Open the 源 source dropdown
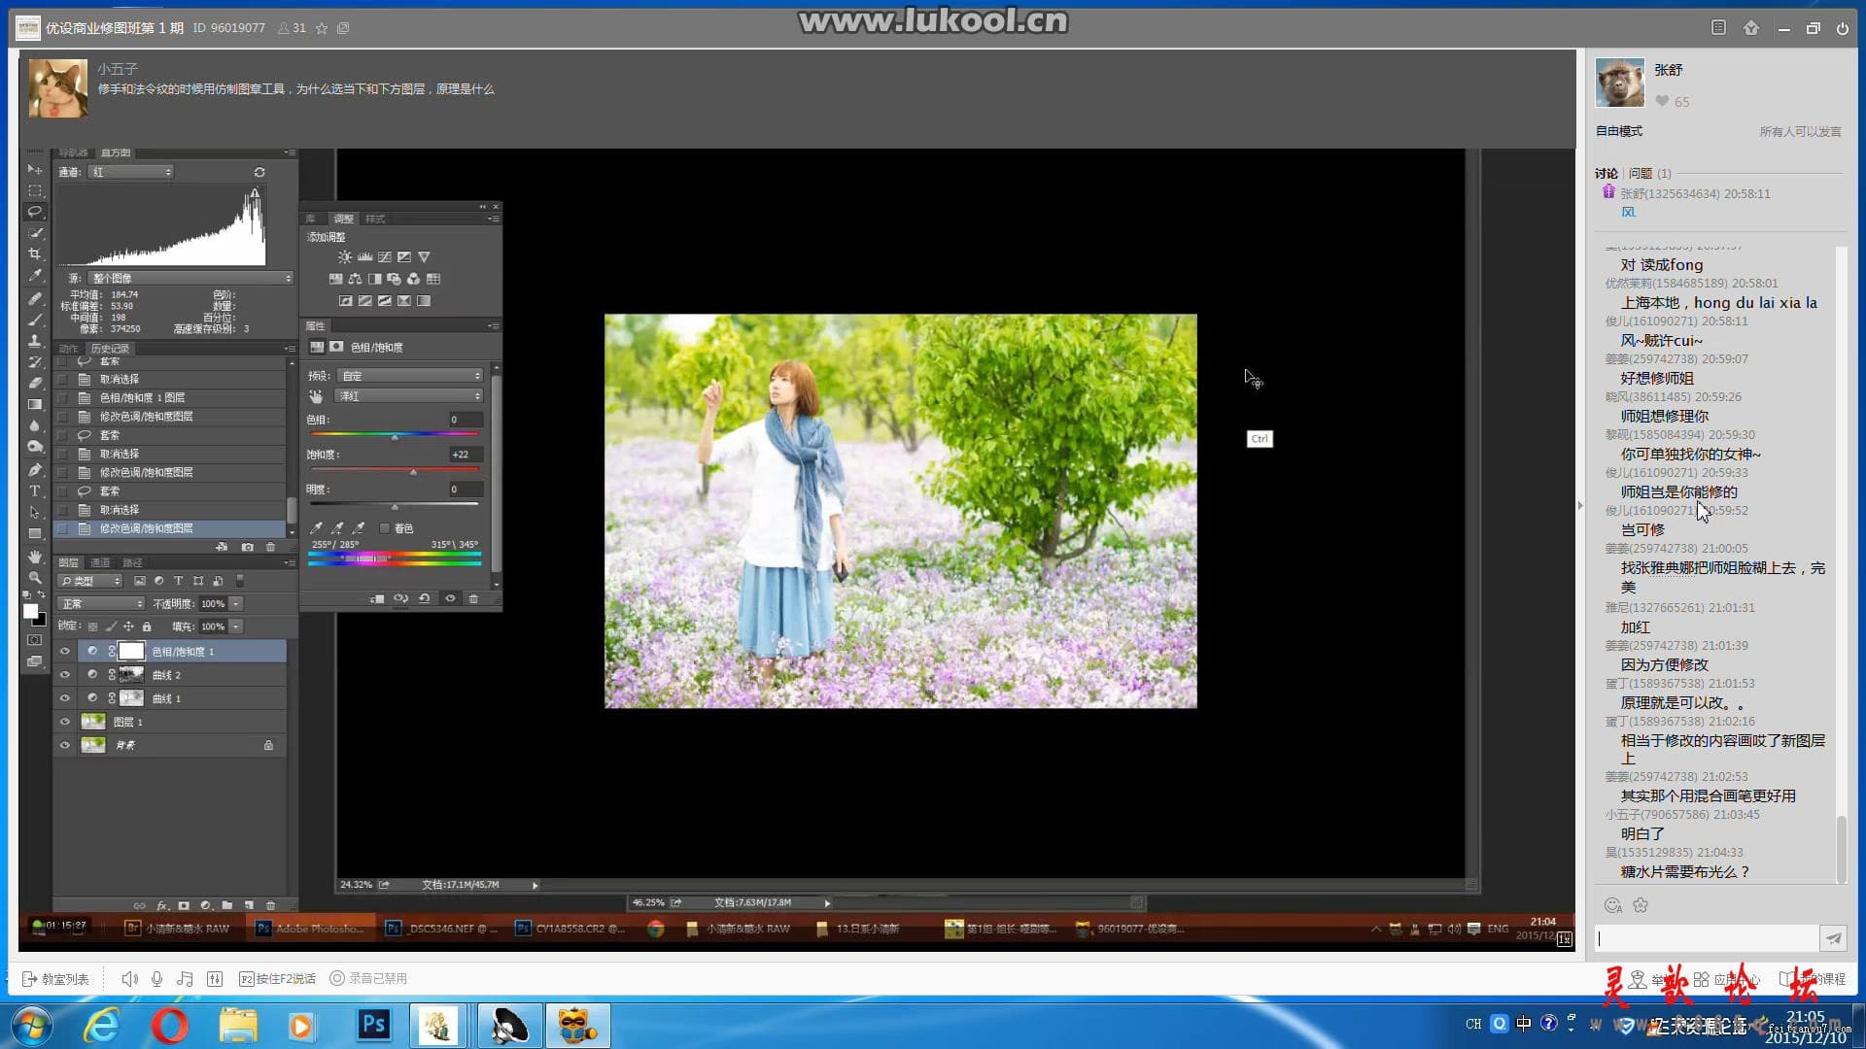 [191, 278]
